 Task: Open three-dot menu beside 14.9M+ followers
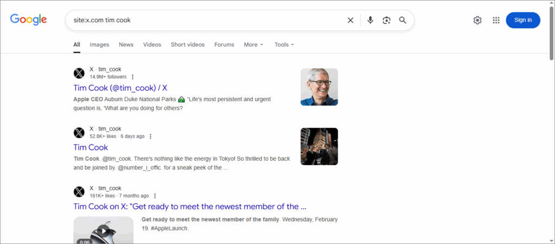[x=133, y=77]
